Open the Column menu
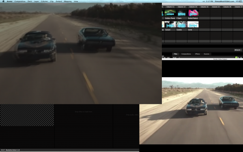Screen dimensions: 243x152 point(45,1)
